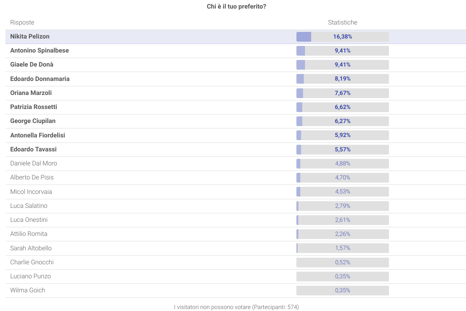Click Giaele De Donà name
Screen dimensions: 466x311
pos(32,65)
